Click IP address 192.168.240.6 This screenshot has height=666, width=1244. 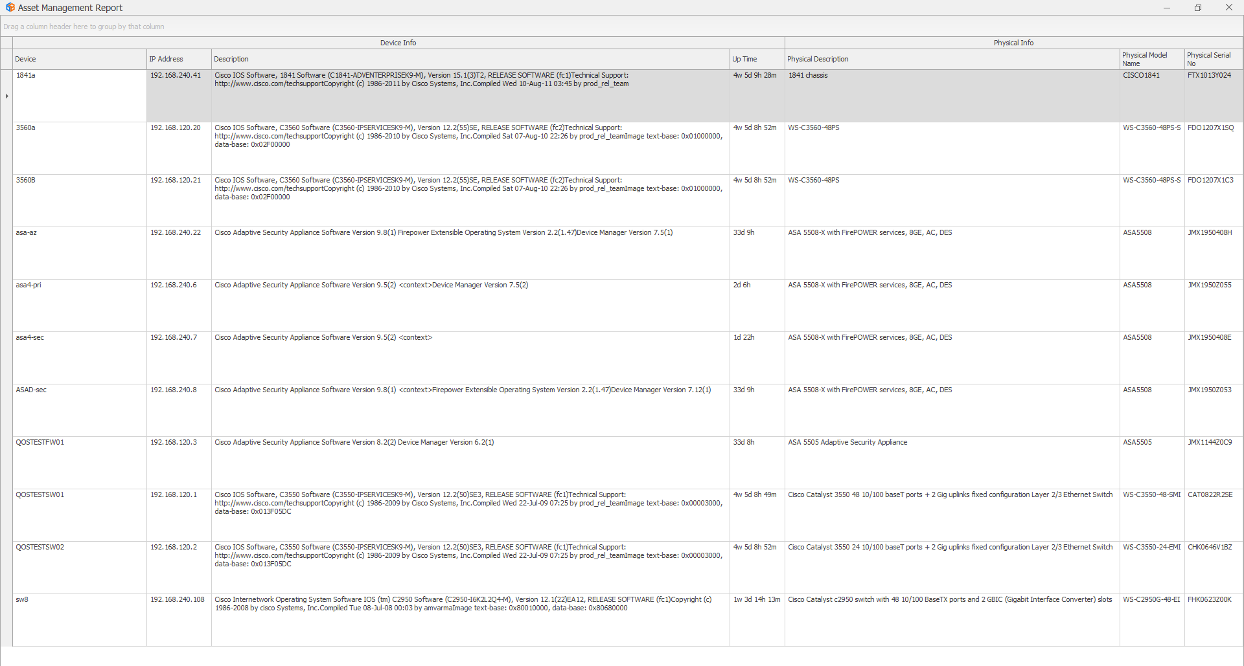pyautogui.click(x=179, y=305)
